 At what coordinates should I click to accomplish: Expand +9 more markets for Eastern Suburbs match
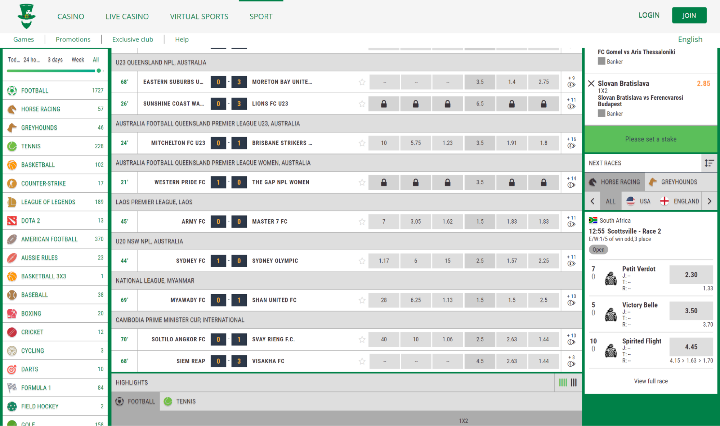coord(571,82)
